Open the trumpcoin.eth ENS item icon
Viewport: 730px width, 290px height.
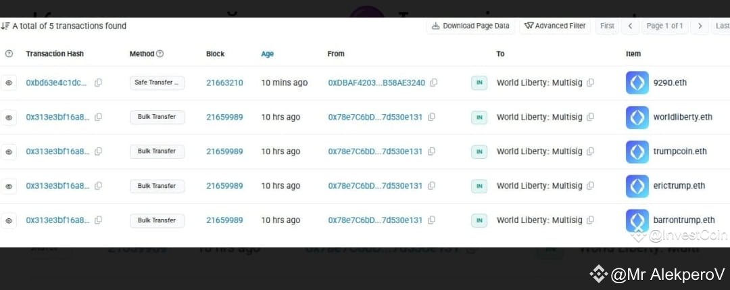click(x=637, y=151)
